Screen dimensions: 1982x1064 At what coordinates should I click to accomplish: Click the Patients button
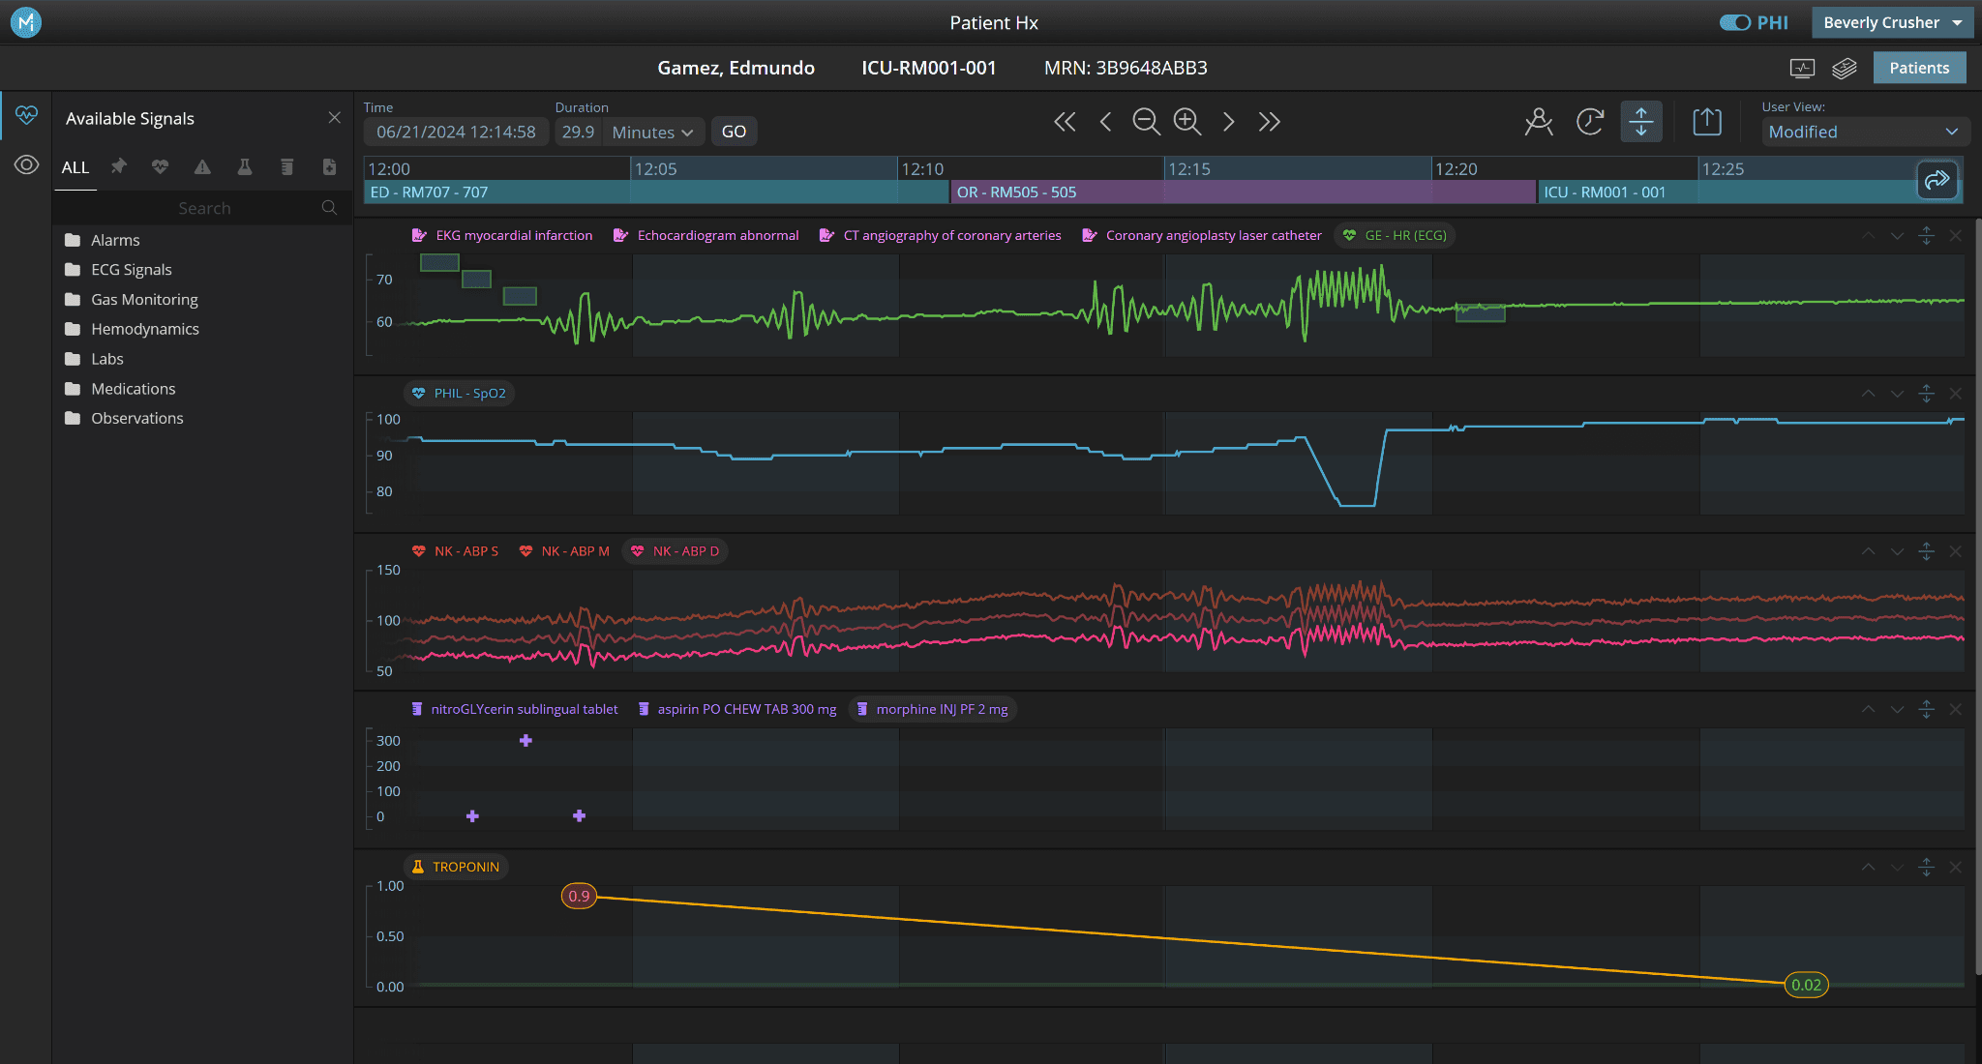[x=1919, y=68]
